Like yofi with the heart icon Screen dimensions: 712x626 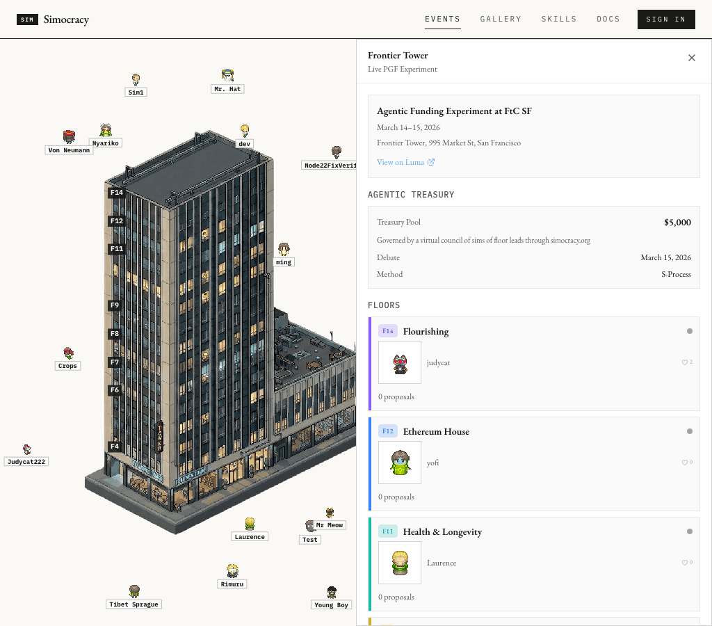[x=685, y=462]
